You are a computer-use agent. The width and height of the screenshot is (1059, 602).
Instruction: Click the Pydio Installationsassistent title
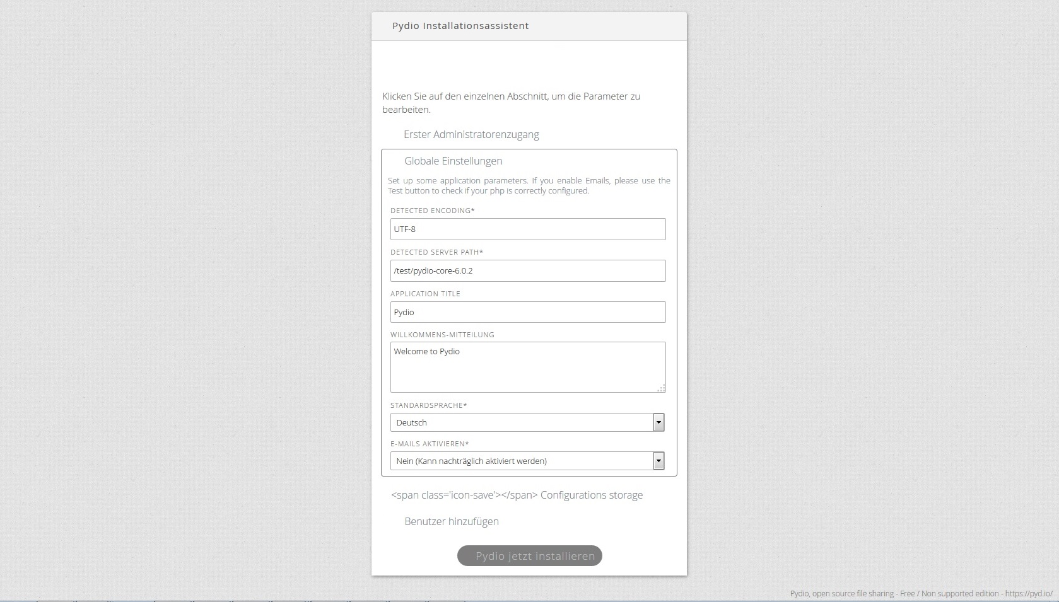460,26
